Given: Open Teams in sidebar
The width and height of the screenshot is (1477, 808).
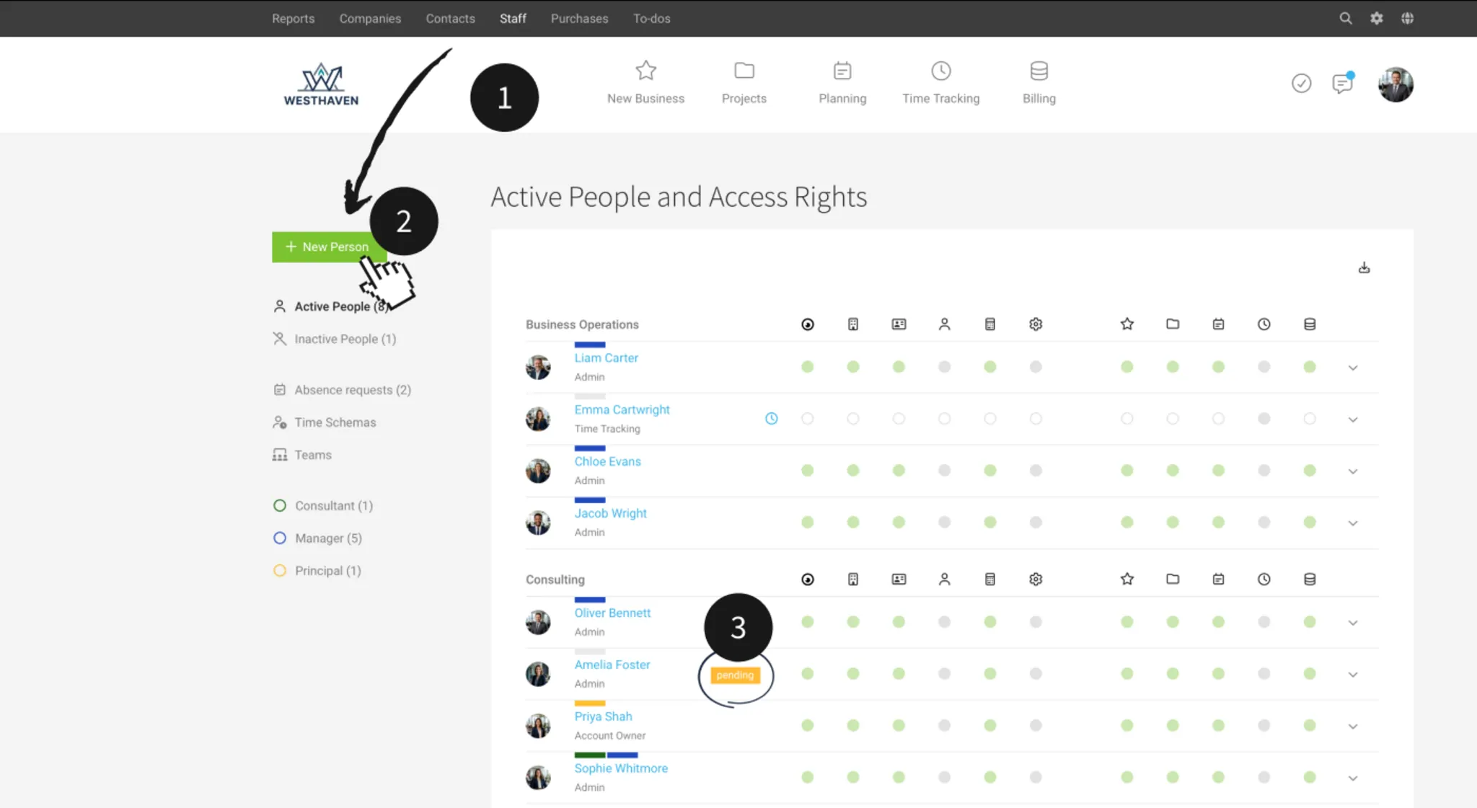Looking at the screenshot, I should pyautogui.click(x=302, y=455).
